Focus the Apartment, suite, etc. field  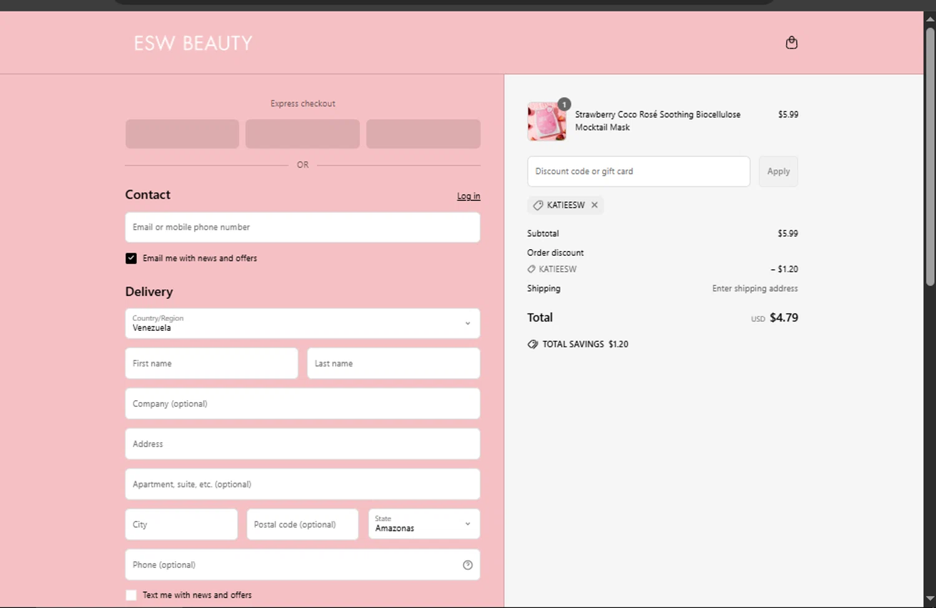click(303, 484)
